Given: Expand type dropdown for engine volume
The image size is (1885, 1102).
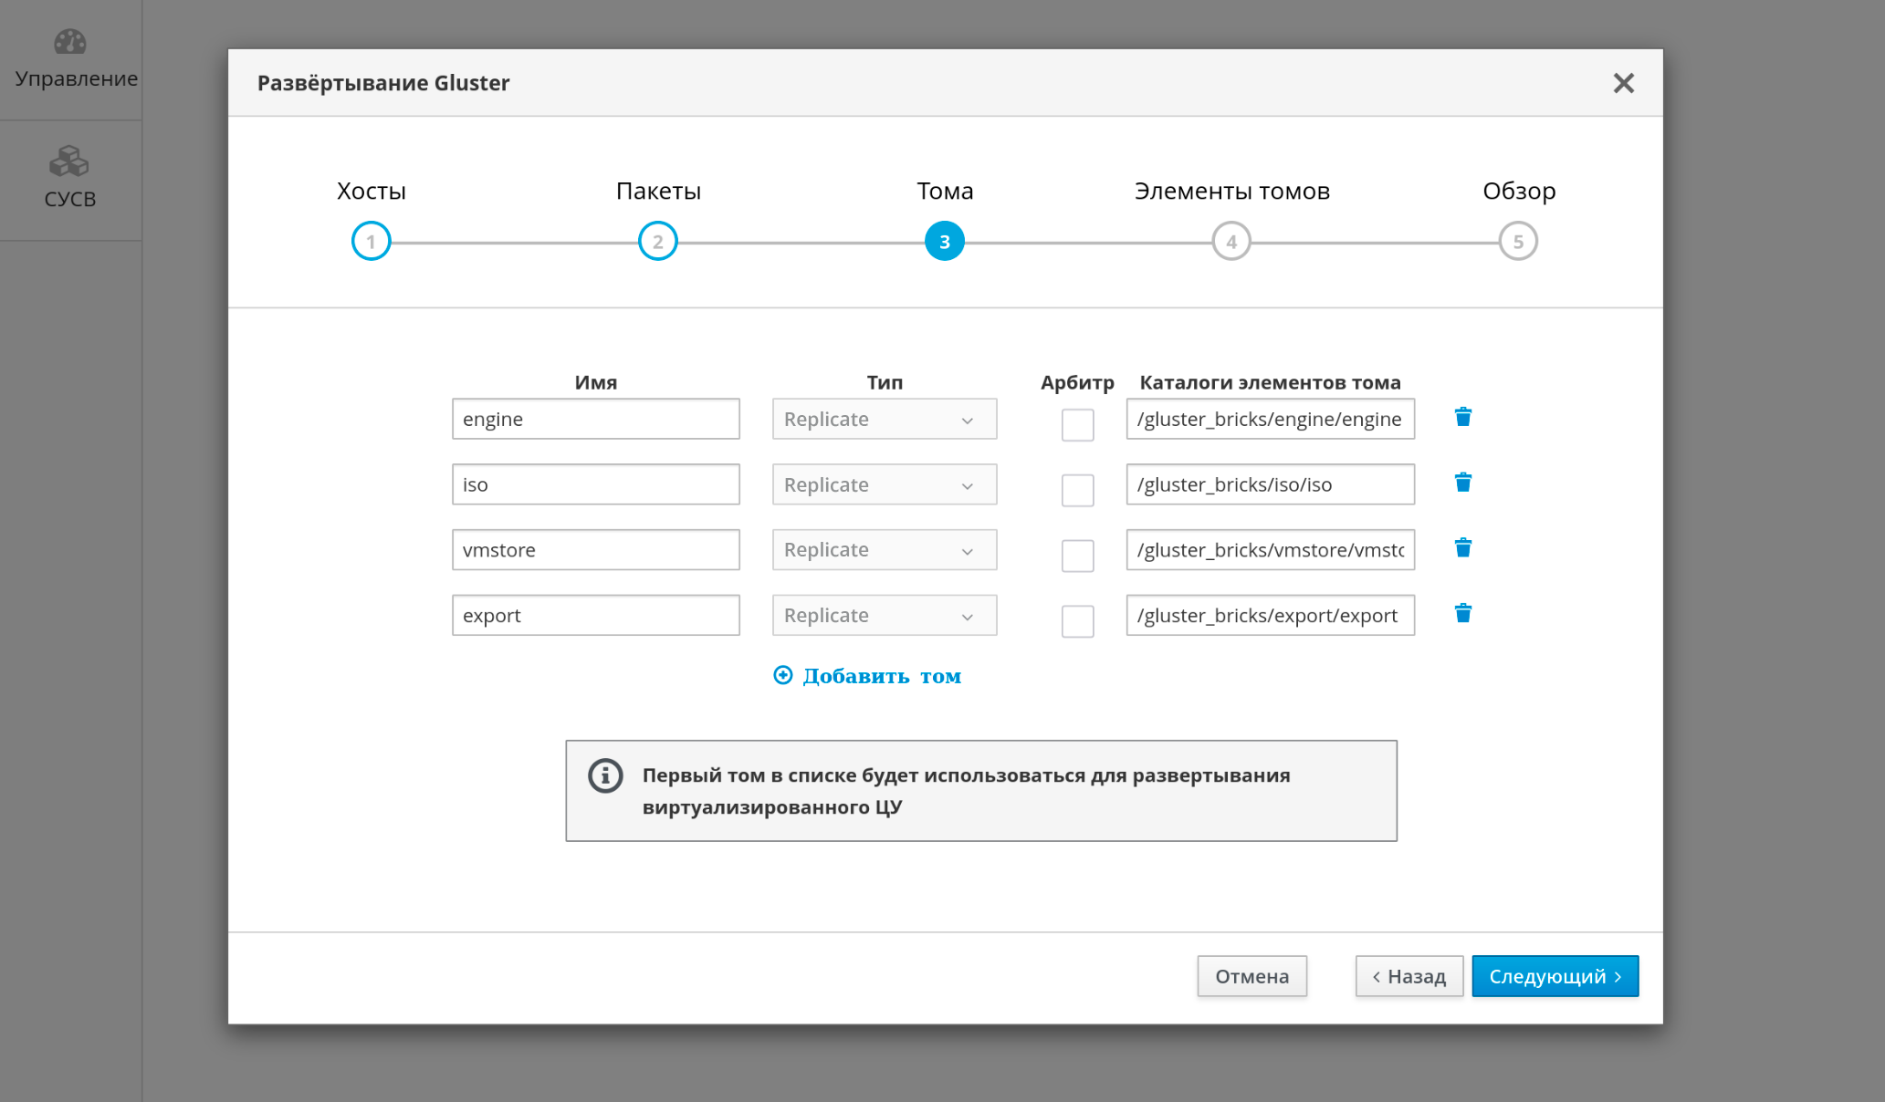Looking at the screenshot, I should tap(884, 420).
